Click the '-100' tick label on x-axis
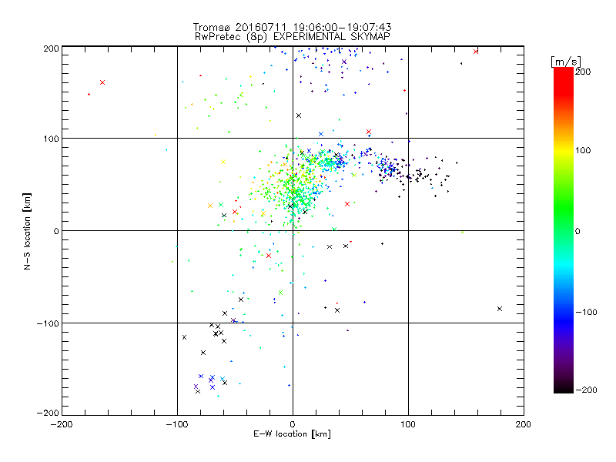The height and width of the screenshot is (462, 616). (x=177, y=424)
